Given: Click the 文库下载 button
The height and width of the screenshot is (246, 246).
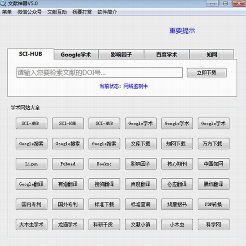Looking at the screenshot, I should pyautogui.click(x=141, y=144).
